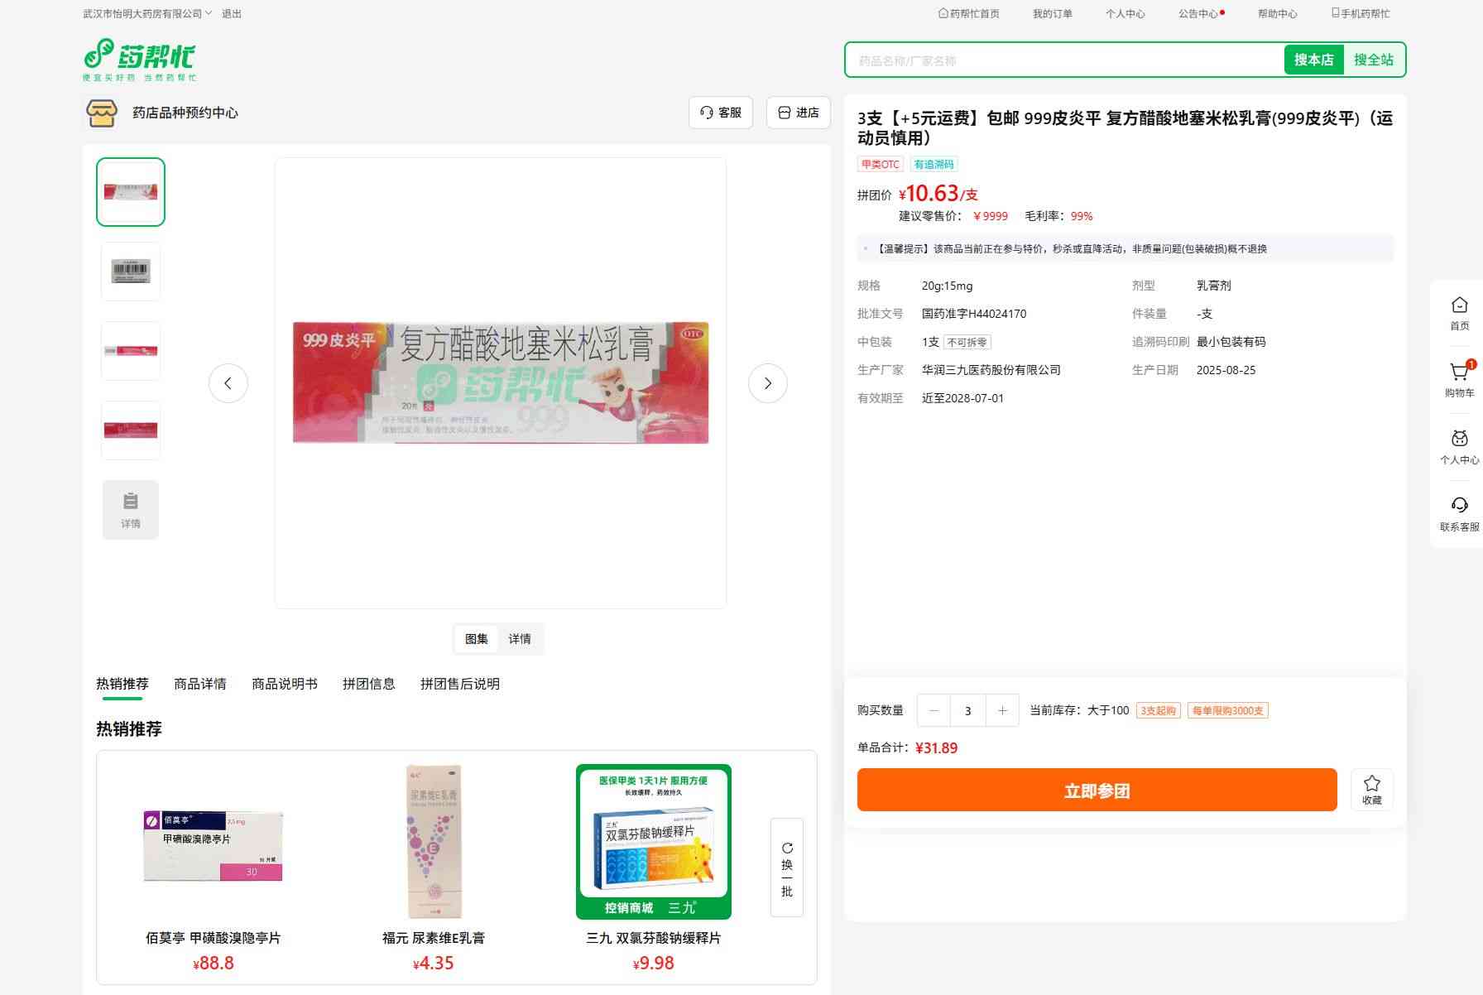This screenshot has height=995, width=1483.
Task: Click the 进店 enter store button
Action: click(799, 113)
